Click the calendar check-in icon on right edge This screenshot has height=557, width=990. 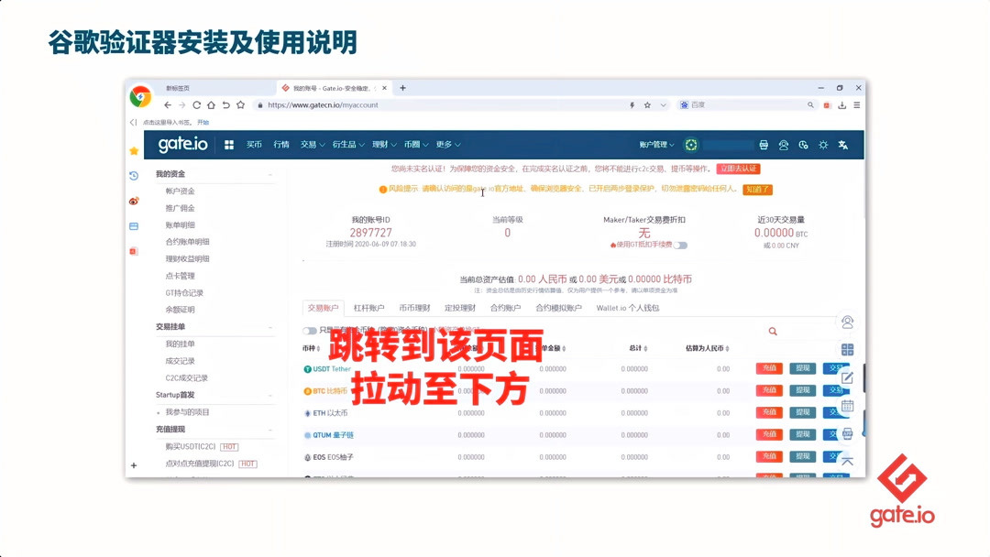point(847,405)
